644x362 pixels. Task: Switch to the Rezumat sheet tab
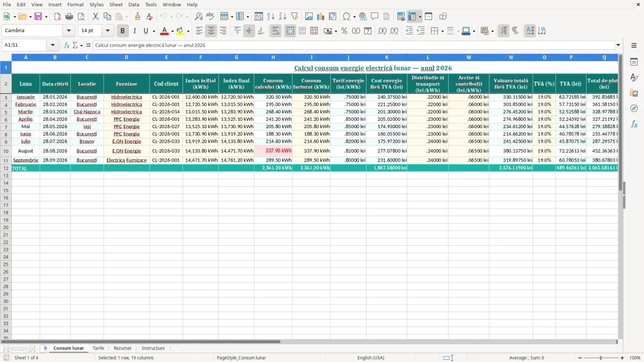122,348
